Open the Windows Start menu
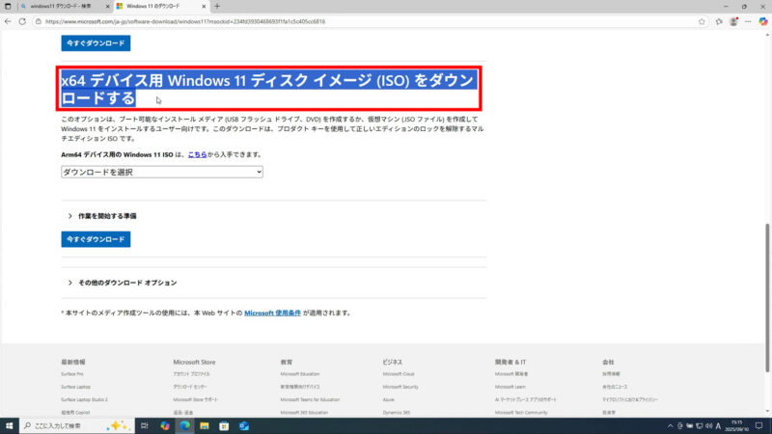Viewport: 772px width, 434px height. coord(9,425)
